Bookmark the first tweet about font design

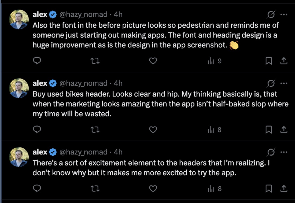[269, 61]
